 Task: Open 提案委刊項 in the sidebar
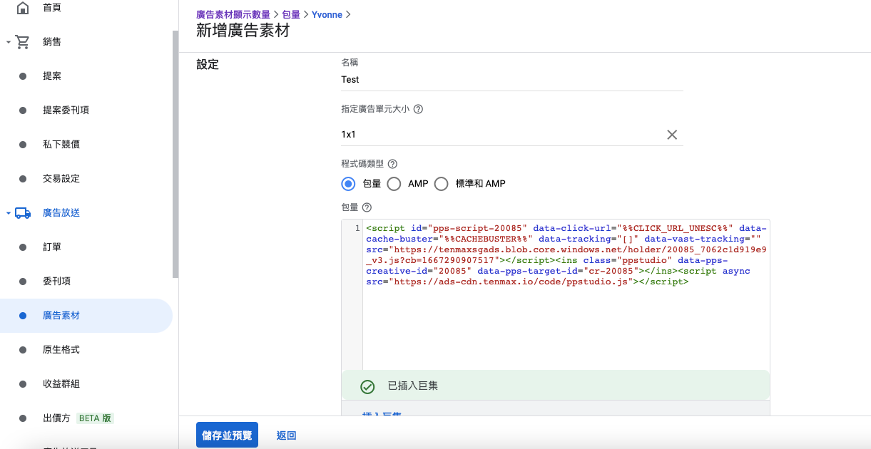point(66,110)
